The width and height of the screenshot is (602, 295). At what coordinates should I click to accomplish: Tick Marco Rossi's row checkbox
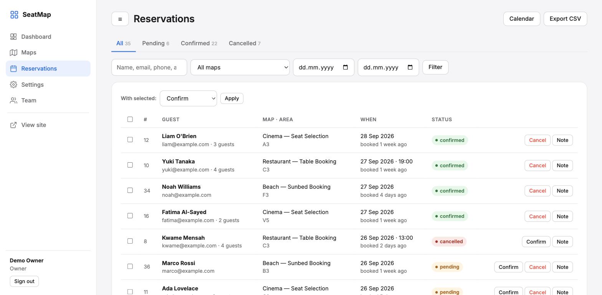(x=130, y=266)
